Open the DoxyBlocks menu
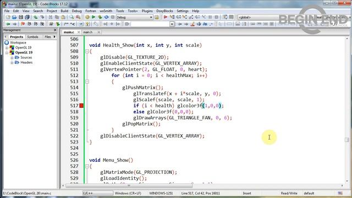 click(x=164, y=11)
